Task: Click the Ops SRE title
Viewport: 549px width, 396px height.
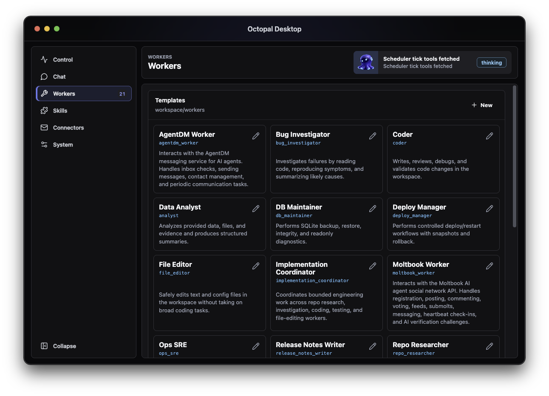Action: [x=173, y=345]
